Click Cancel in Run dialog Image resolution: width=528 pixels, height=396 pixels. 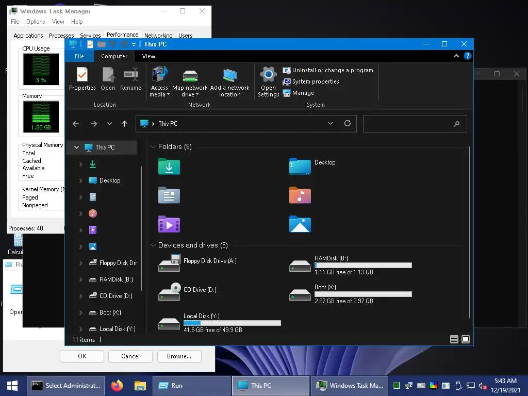tap(130, 356)
